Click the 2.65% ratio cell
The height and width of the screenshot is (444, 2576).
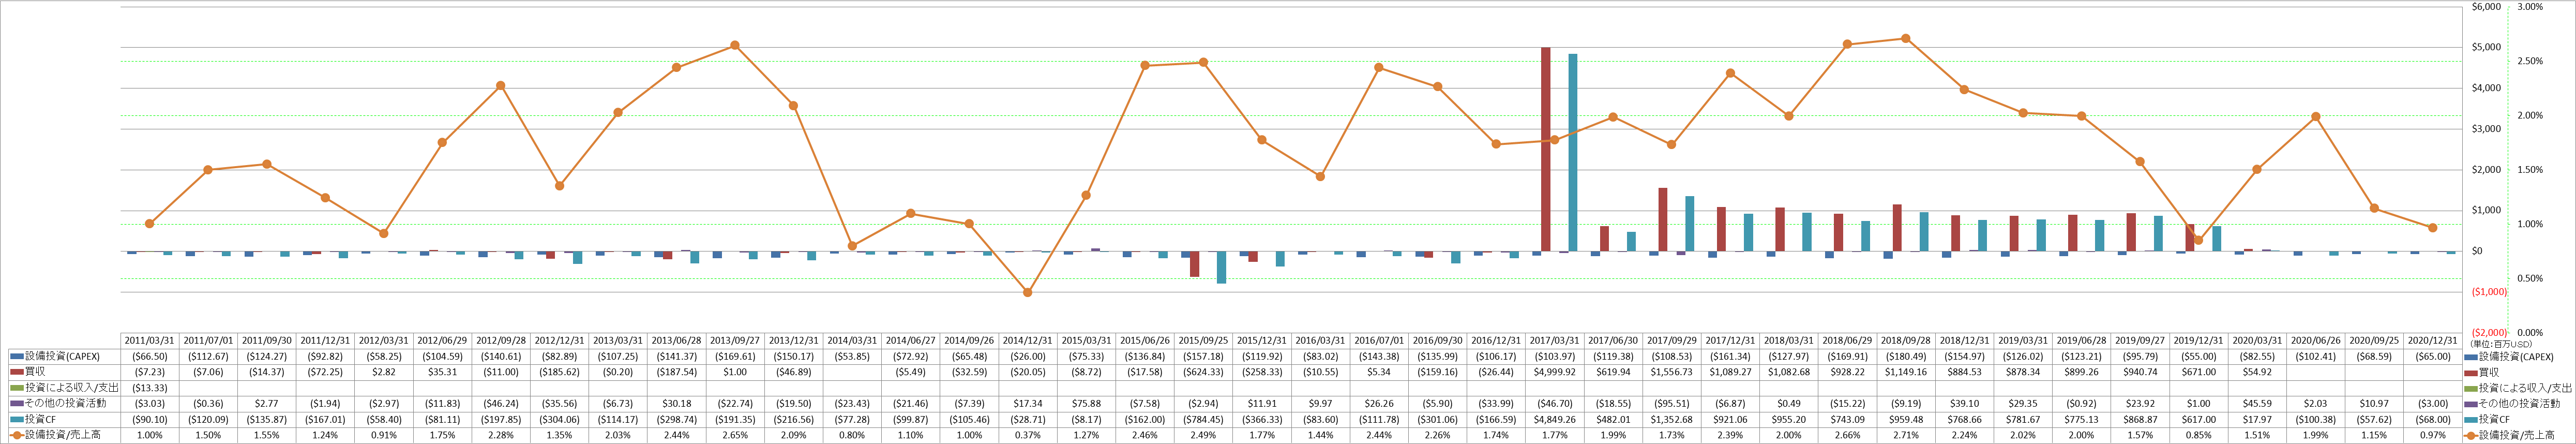pyautogui.click(x=735, y=436)
